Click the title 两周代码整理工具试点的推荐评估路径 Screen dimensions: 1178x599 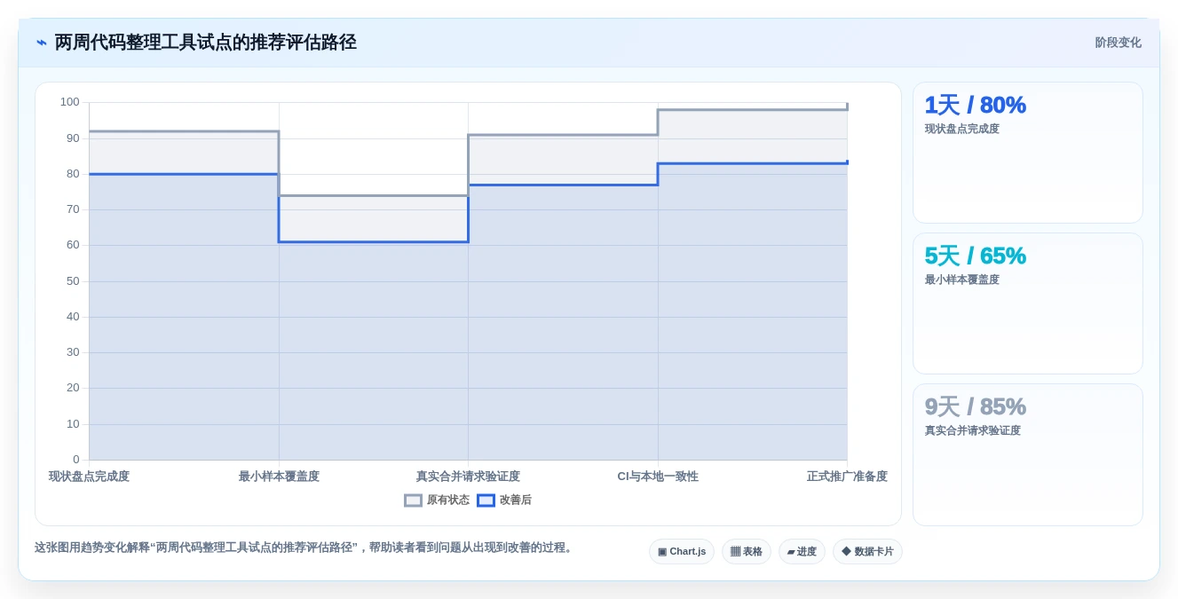tap(205, 43)
